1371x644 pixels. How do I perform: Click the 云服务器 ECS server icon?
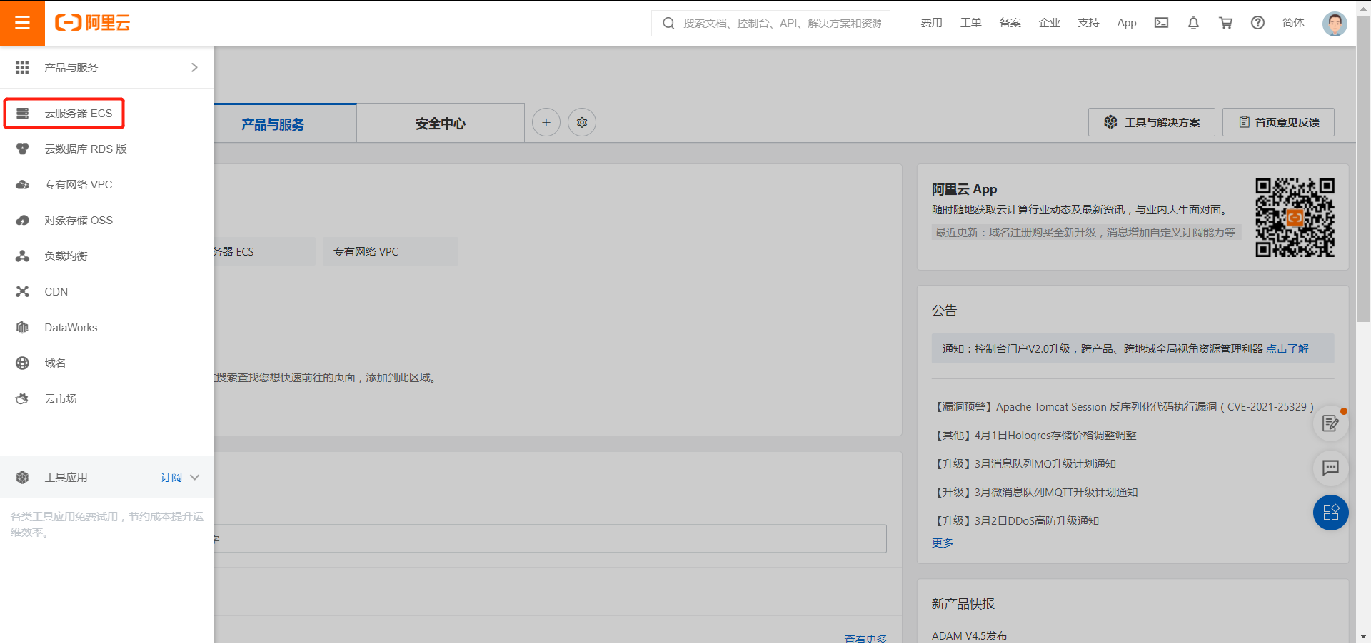tap(23, 113)
